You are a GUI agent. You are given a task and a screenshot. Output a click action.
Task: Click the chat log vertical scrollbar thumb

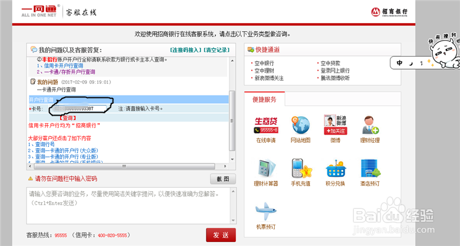coord(232,121)
